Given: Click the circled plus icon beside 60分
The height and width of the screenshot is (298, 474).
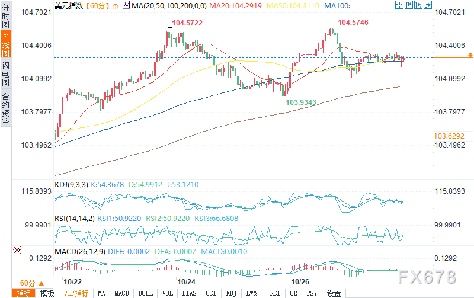Looking at the screenshot, I should coord(115,5).
